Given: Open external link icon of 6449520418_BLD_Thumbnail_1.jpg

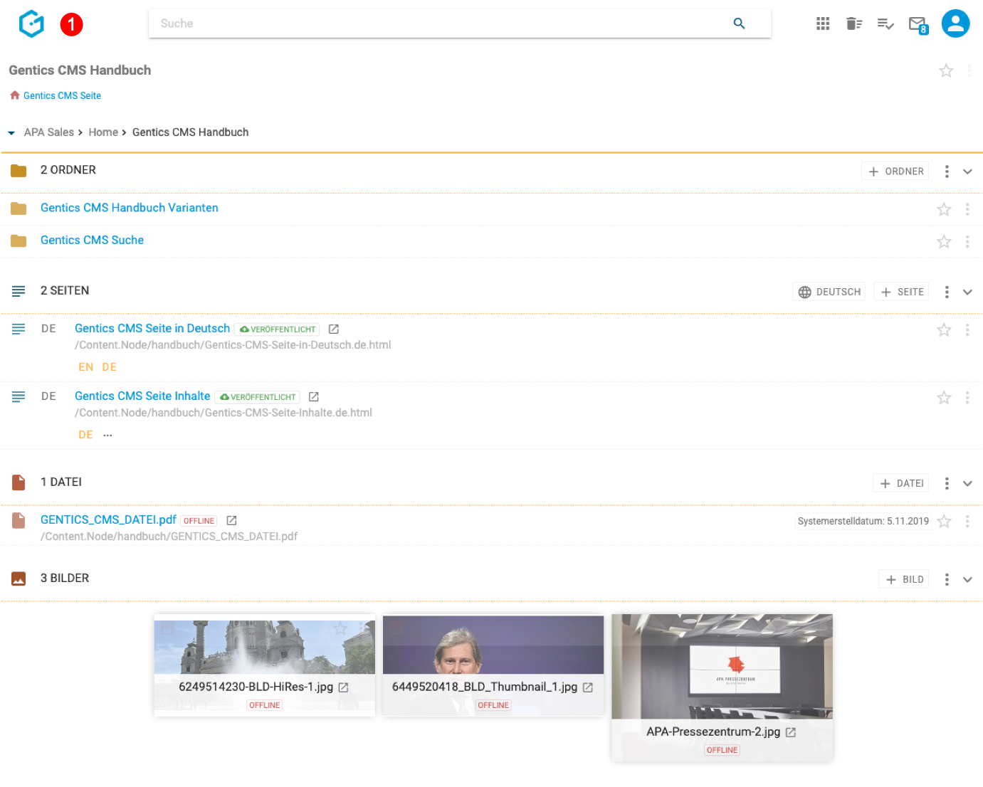Looking at the screenshot, I should [588, 687].
